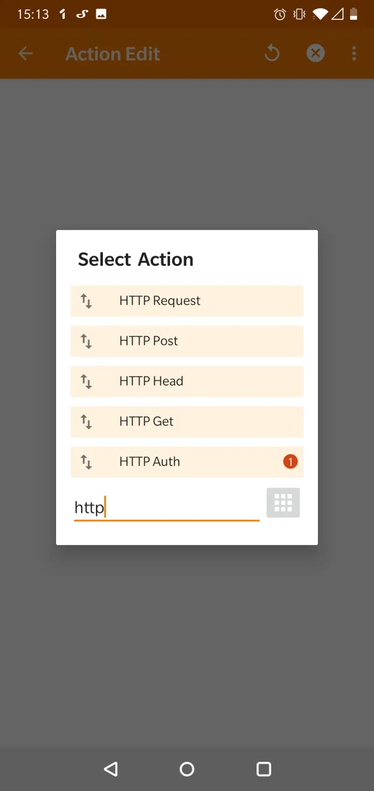Tap the red badge on HTTP Auth
Viewport: 374px width, 791px height.
click(290, 462)
